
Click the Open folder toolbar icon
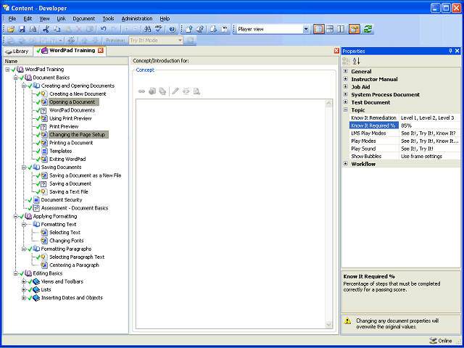coord(11,29)
